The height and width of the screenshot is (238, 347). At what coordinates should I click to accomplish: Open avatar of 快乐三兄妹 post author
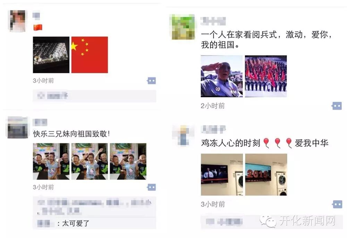[18, 127]
